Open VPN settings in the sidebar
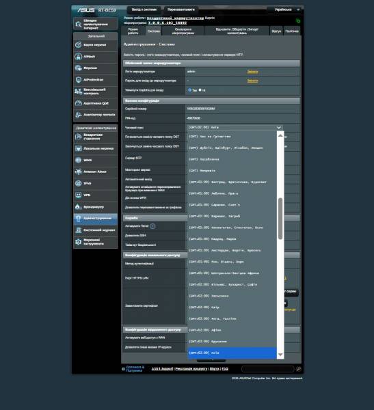The image size is (374, 410). 95,195
